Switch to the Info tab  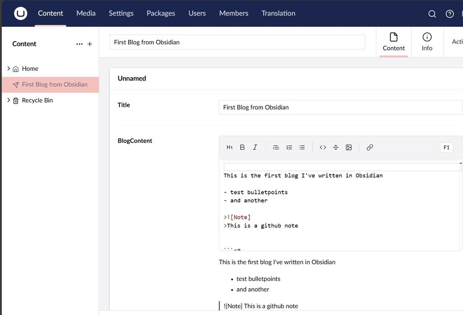[427, 42]
